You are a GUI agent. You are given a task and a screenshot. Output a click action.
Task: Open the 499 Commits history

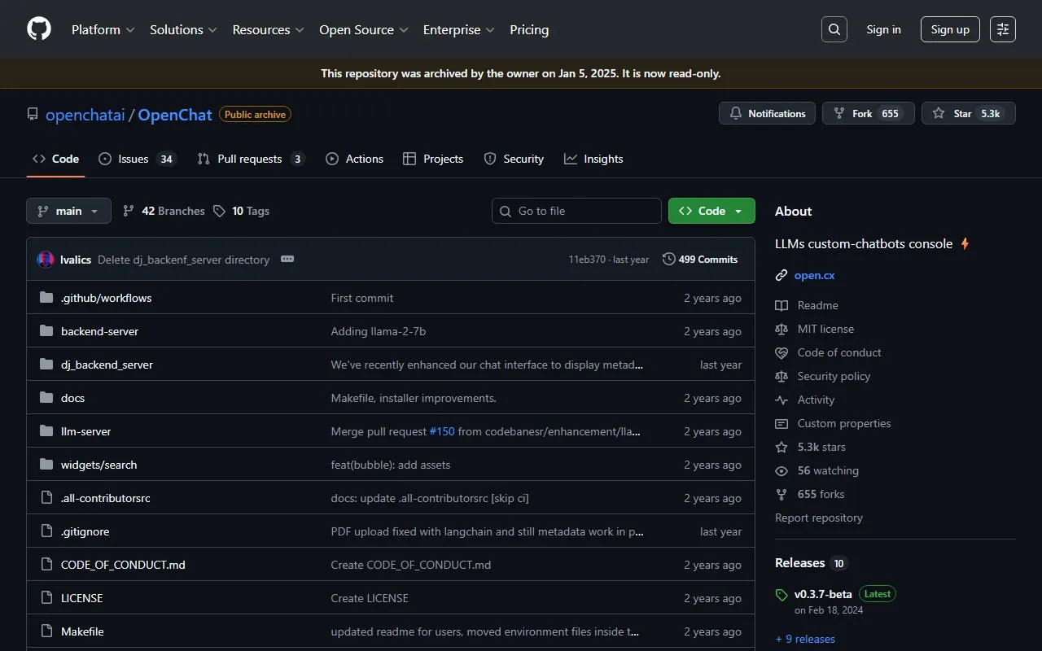tap(700, 260)
